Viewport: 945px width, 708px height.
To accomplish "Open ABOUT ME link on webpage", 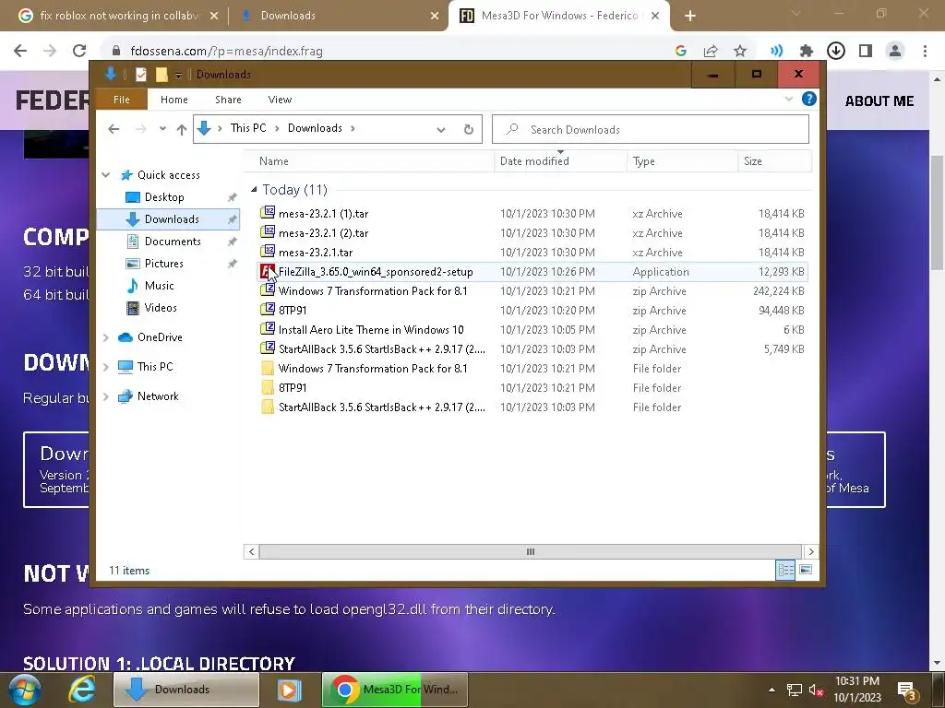I will pyautogui.click(x=879, y=101).
